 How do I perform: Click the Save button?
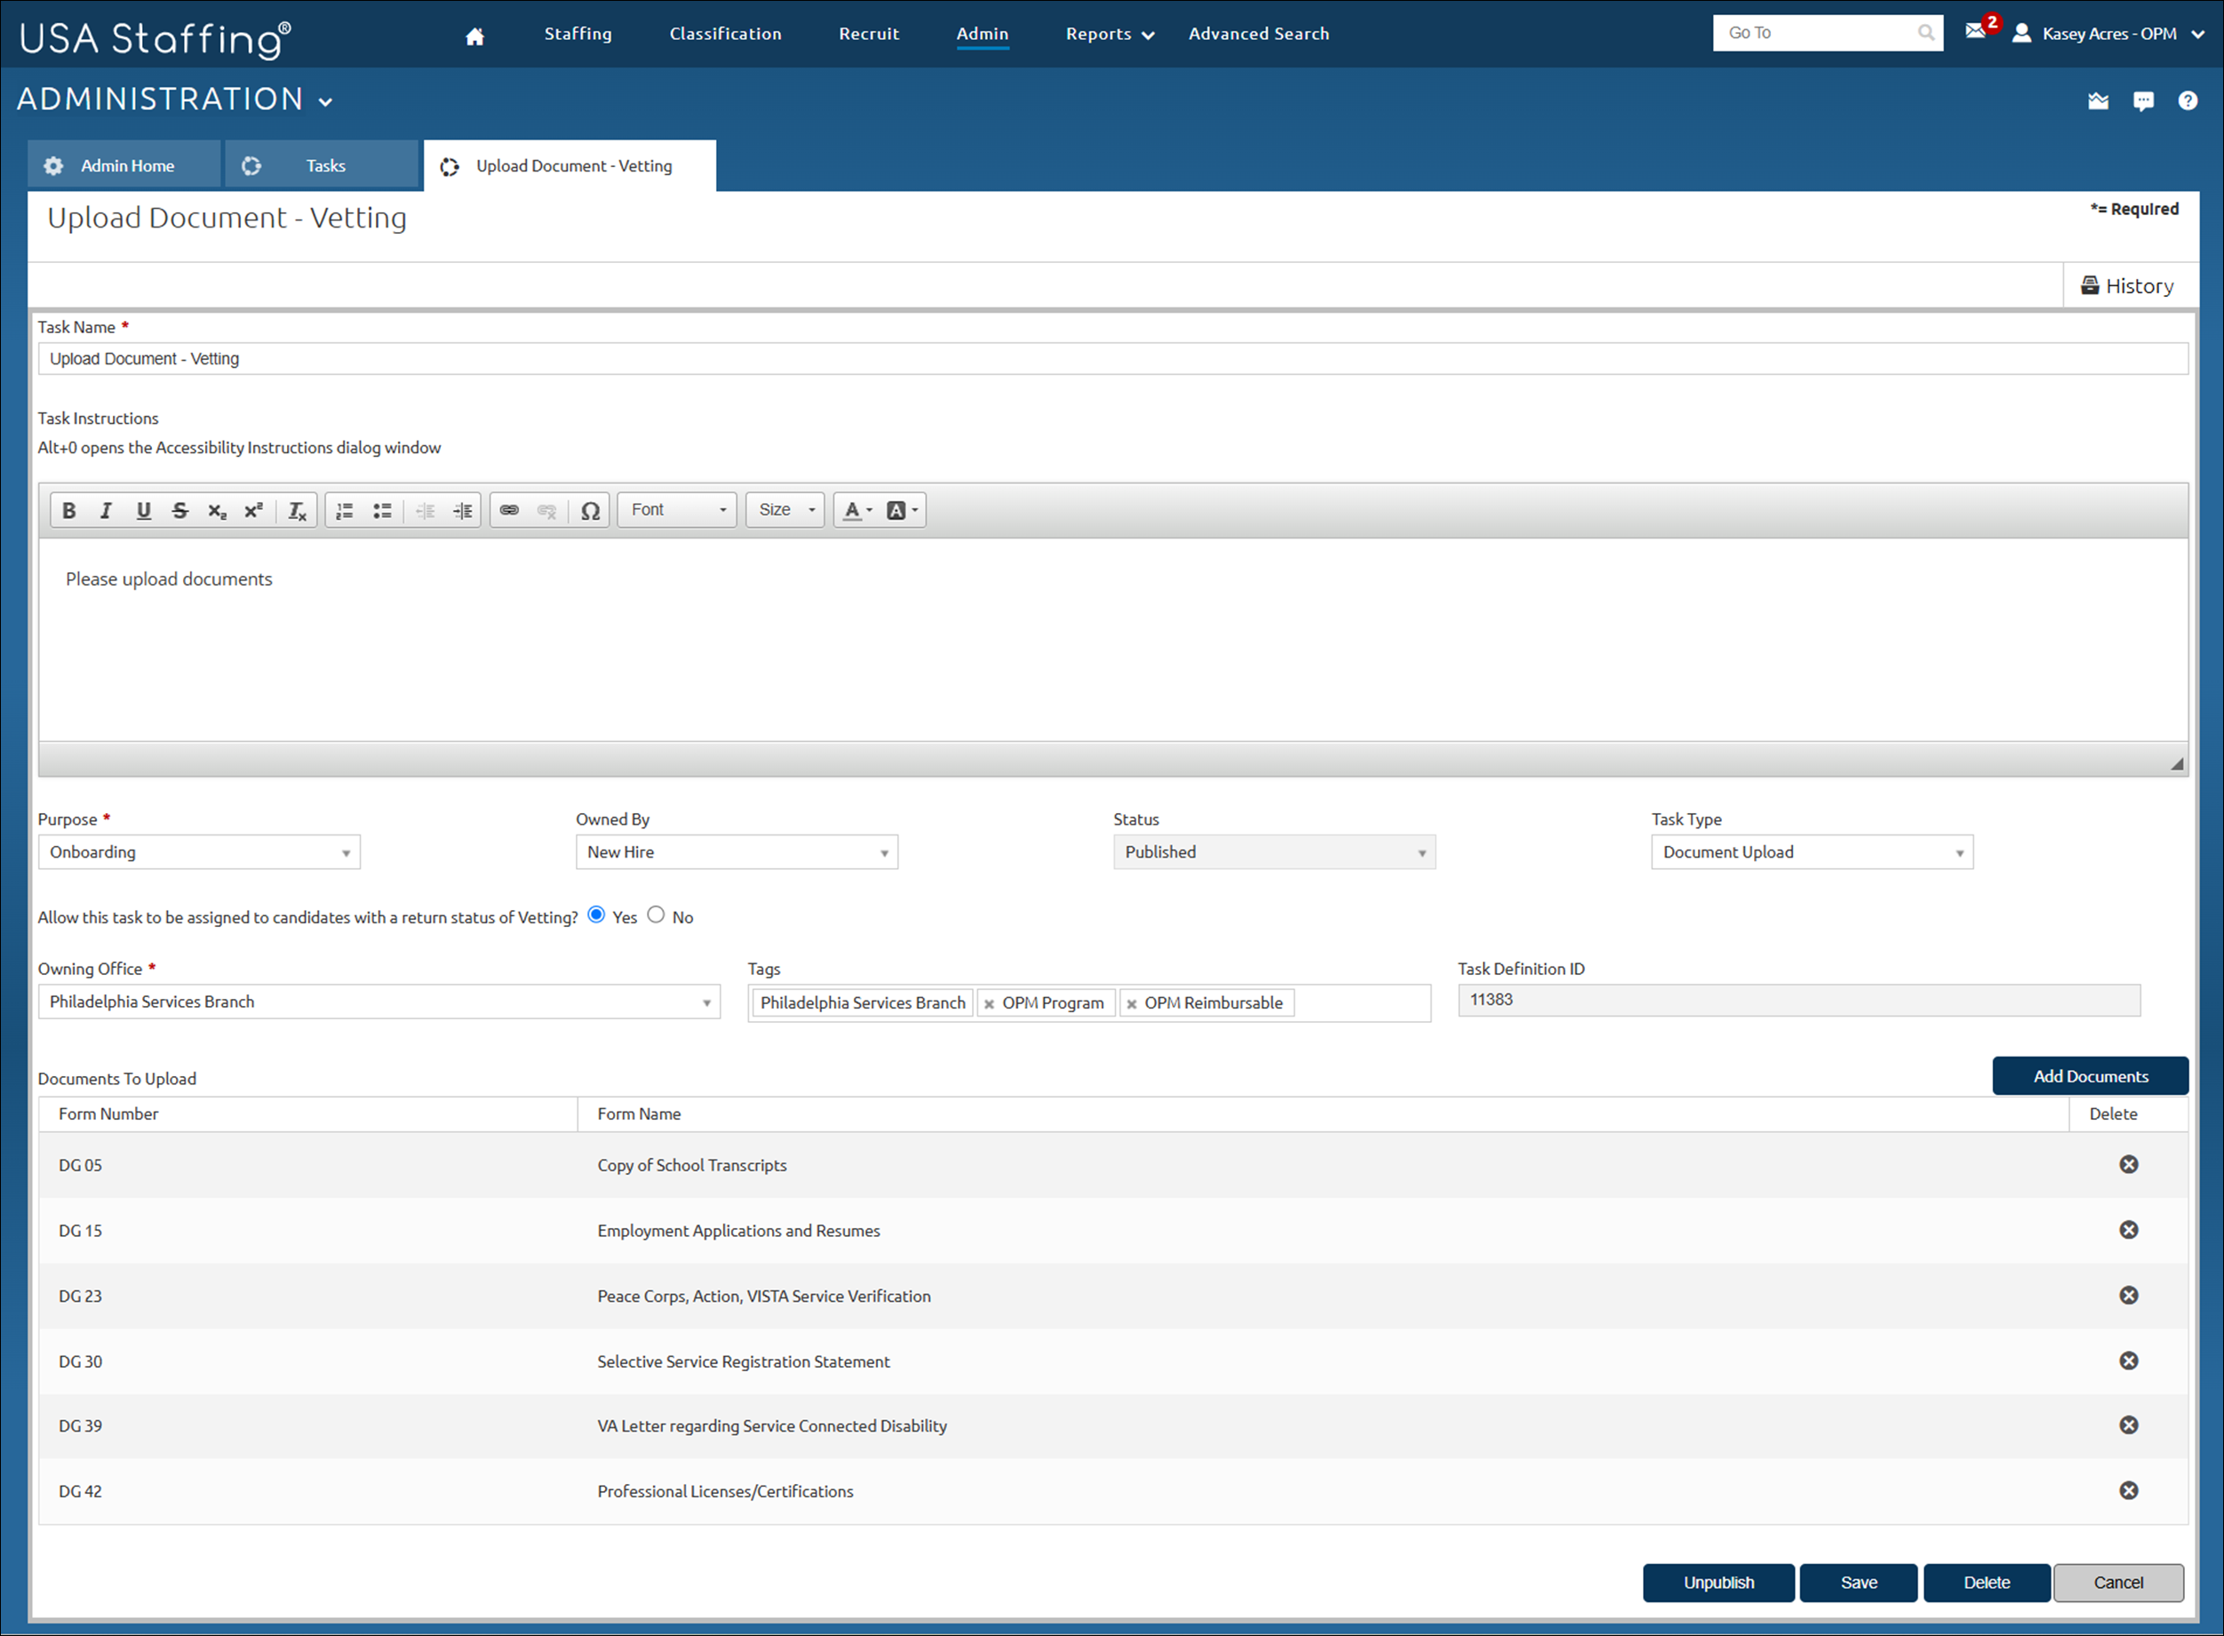point(1859,1583)
